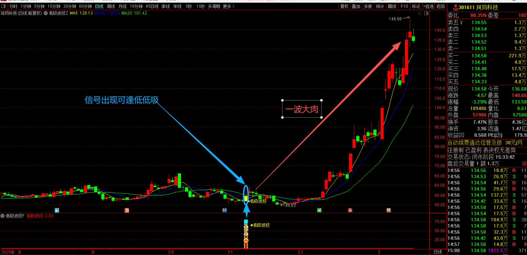
Task: Click the 多股 multi-stock button
Action: click(x=368, y=6)
